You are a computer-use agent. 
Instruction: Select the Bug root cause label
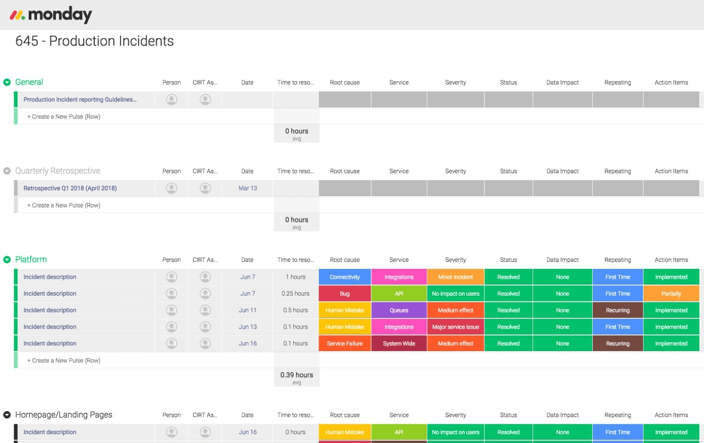coord(345,294)
